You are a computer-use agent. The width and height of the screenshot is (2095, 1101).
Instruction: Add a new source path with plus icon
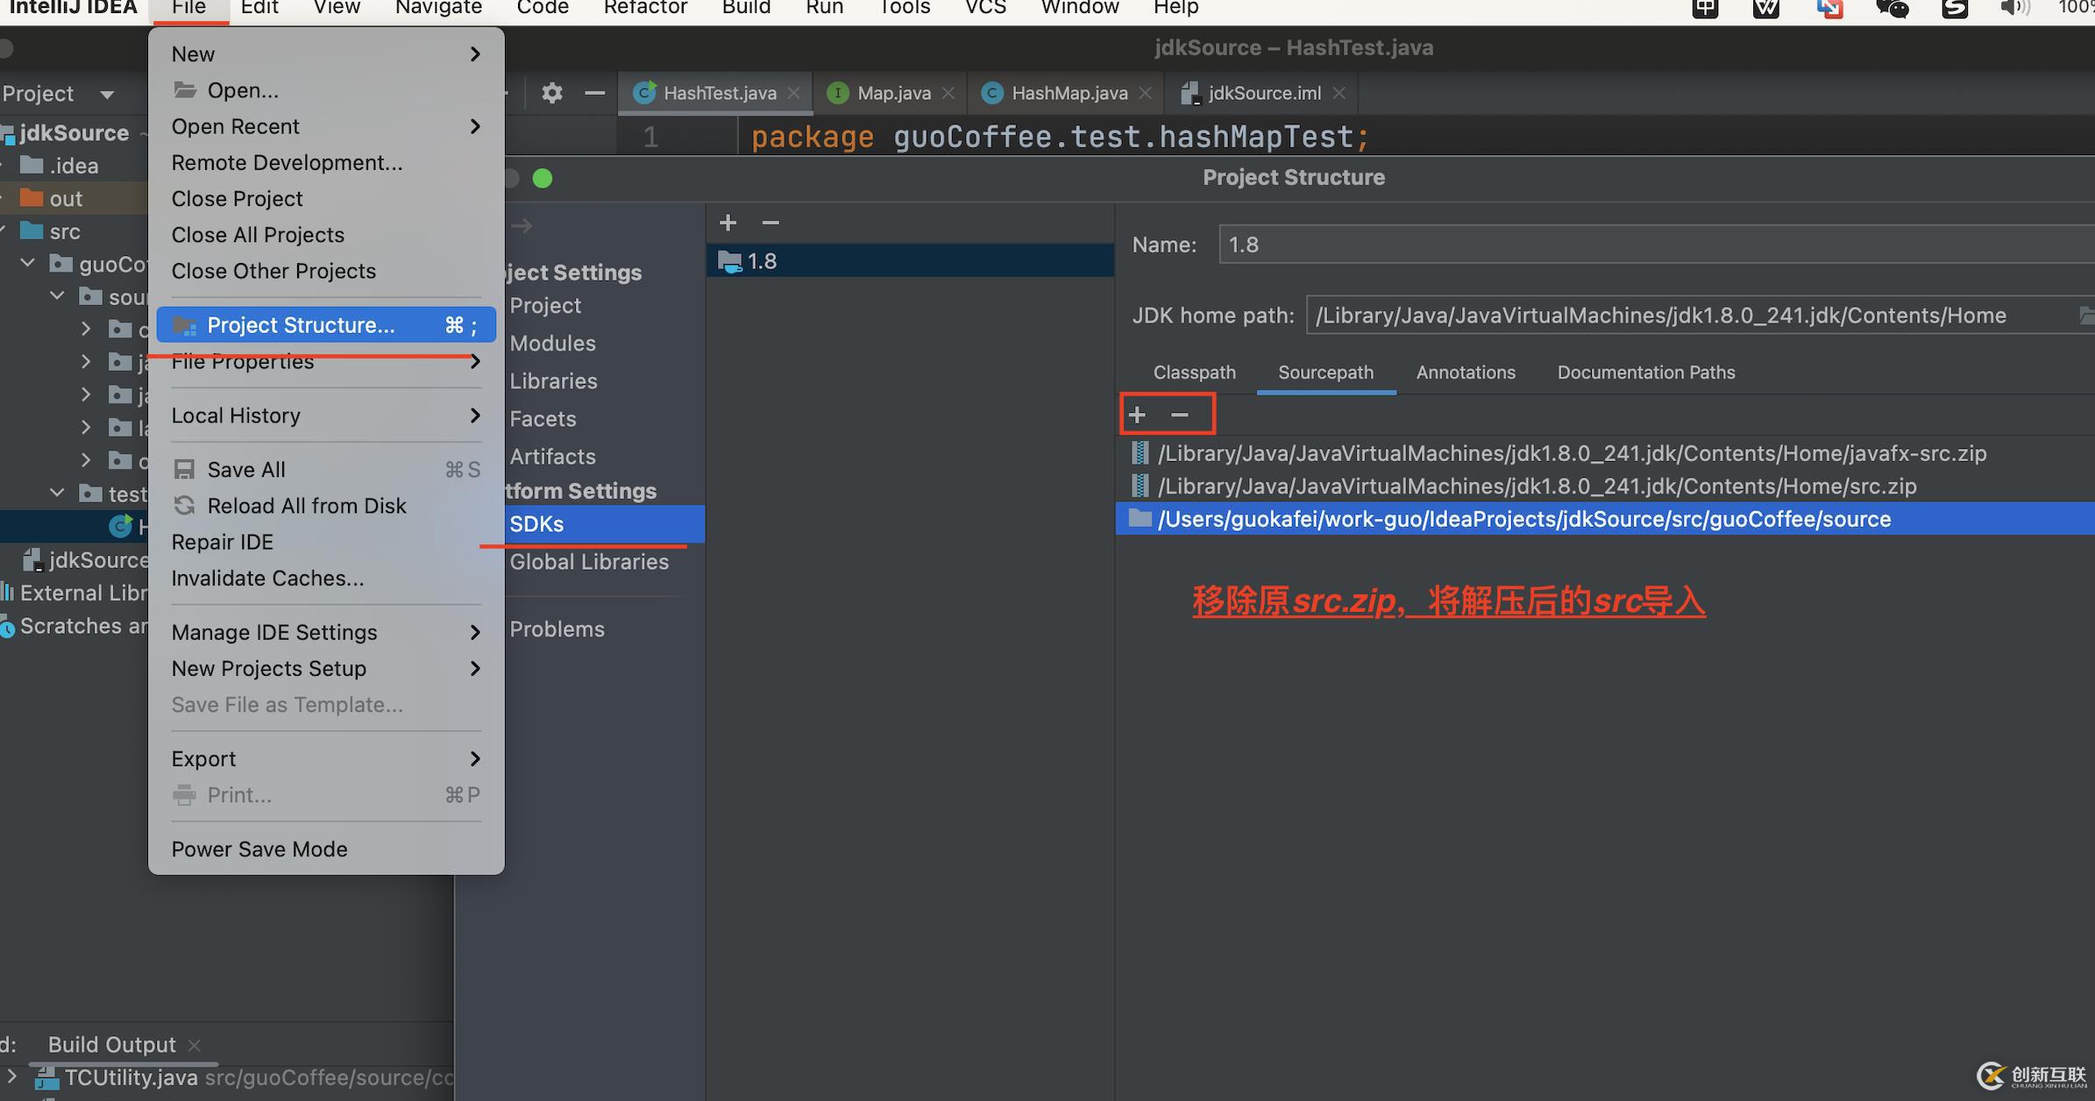[x=1137, y=415]
